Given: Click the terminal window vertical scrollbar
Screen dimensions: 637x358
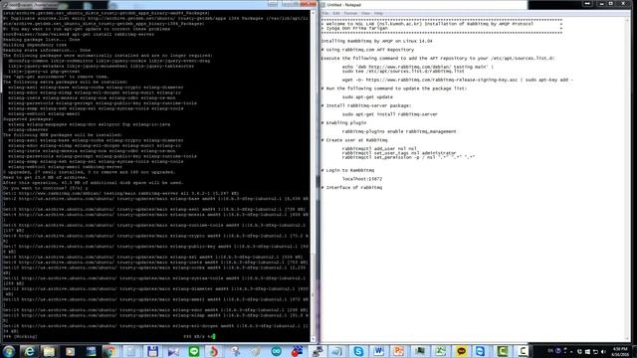Looking at the screenshot, I should coord(313,175).
